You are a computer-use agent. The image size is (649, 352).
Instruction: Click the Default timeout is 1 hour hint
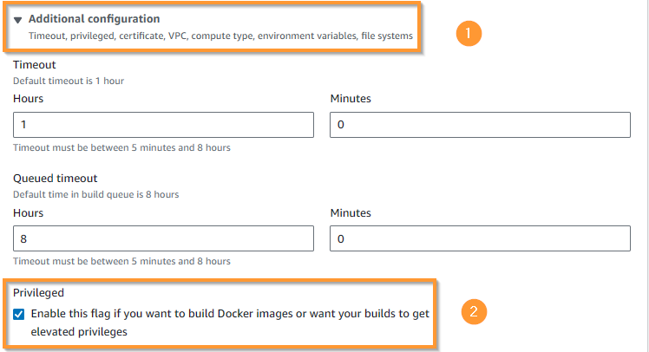click(x=69, y=81)
